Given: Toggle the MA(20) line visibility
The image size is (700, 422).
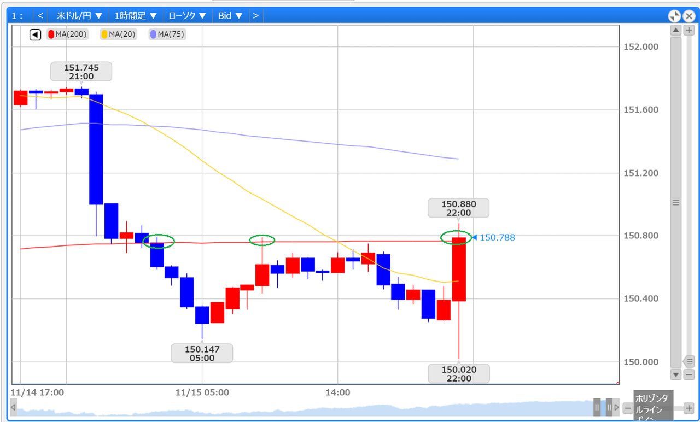Looking at the screenshot, I should [x=106, y=34].
